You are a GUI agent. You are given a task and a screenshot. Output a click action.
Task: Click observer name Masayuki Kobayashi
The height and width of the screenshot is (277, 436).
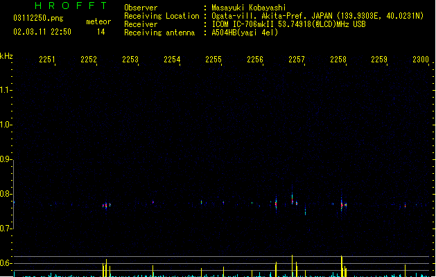pyautogui.click(x=249, y=8)
